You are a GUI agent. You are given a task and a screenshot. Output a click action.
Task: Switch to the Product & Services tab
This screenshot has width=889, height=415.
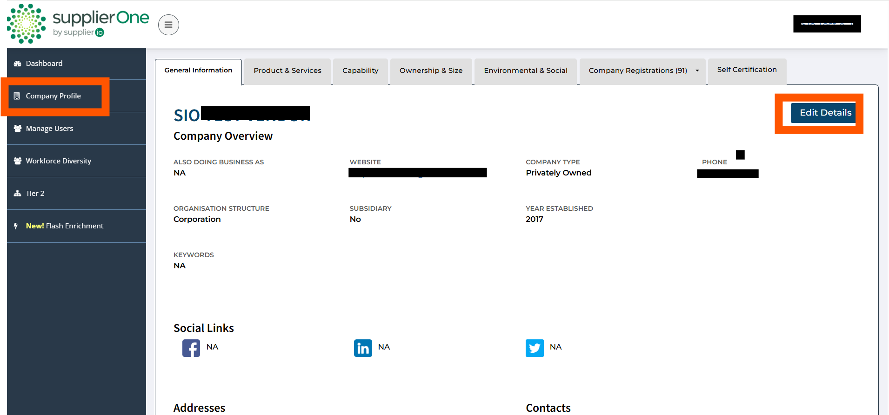[287, 71]
